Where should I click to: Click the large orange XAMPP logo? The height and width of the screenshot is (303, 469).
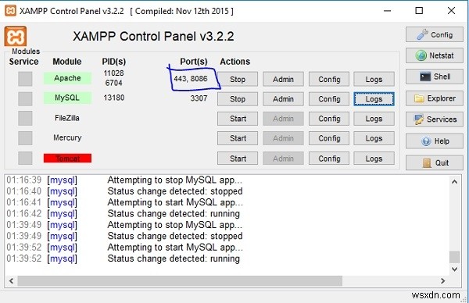pyautogui.click(x=16, y=36)
